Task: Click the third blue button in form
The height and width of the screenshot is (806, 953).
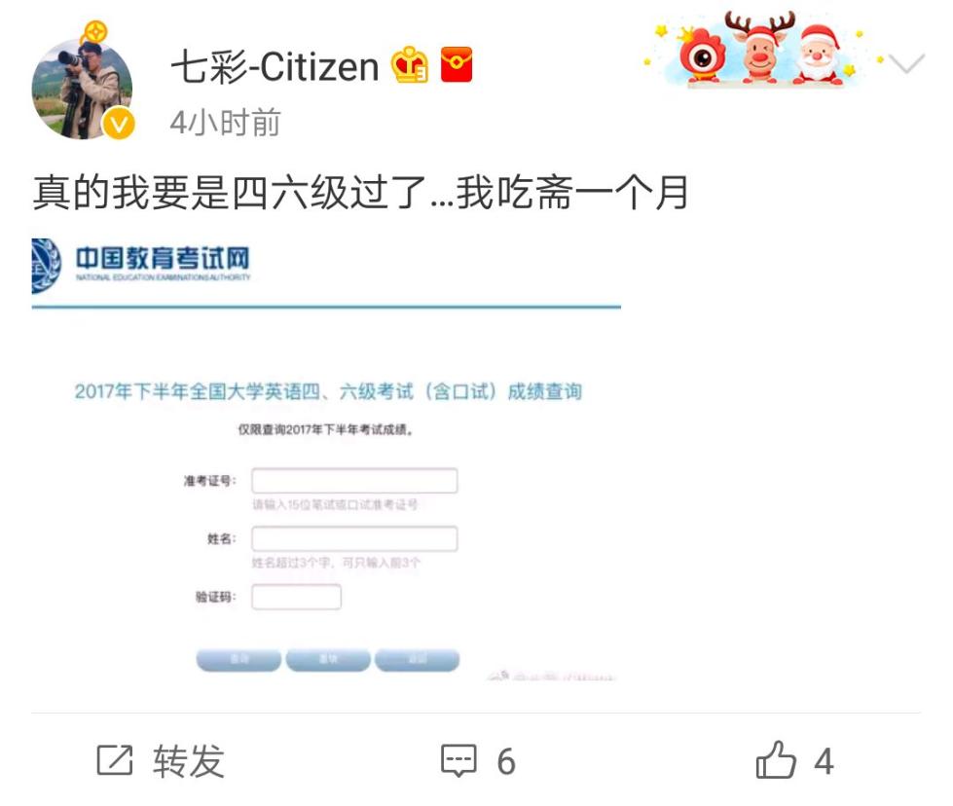Action: pos(417,660)
